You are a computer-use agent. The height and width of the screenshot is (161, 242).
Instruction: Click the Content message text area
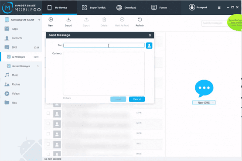pos(104,73)
